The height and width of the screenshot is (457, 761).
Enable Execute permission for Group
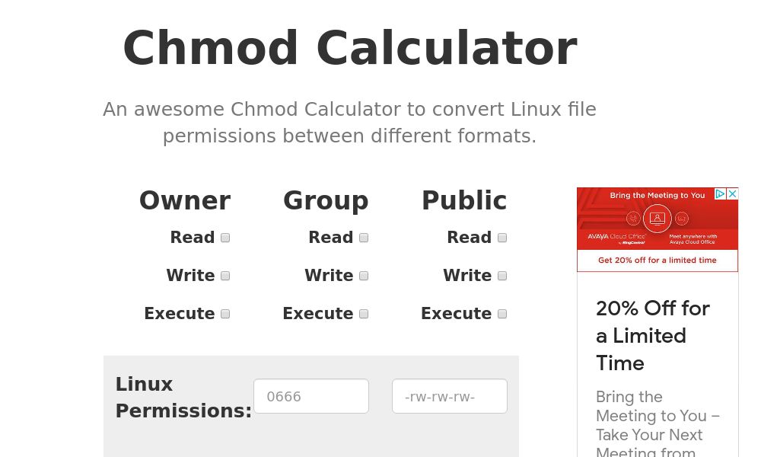[x=364, y=314]
